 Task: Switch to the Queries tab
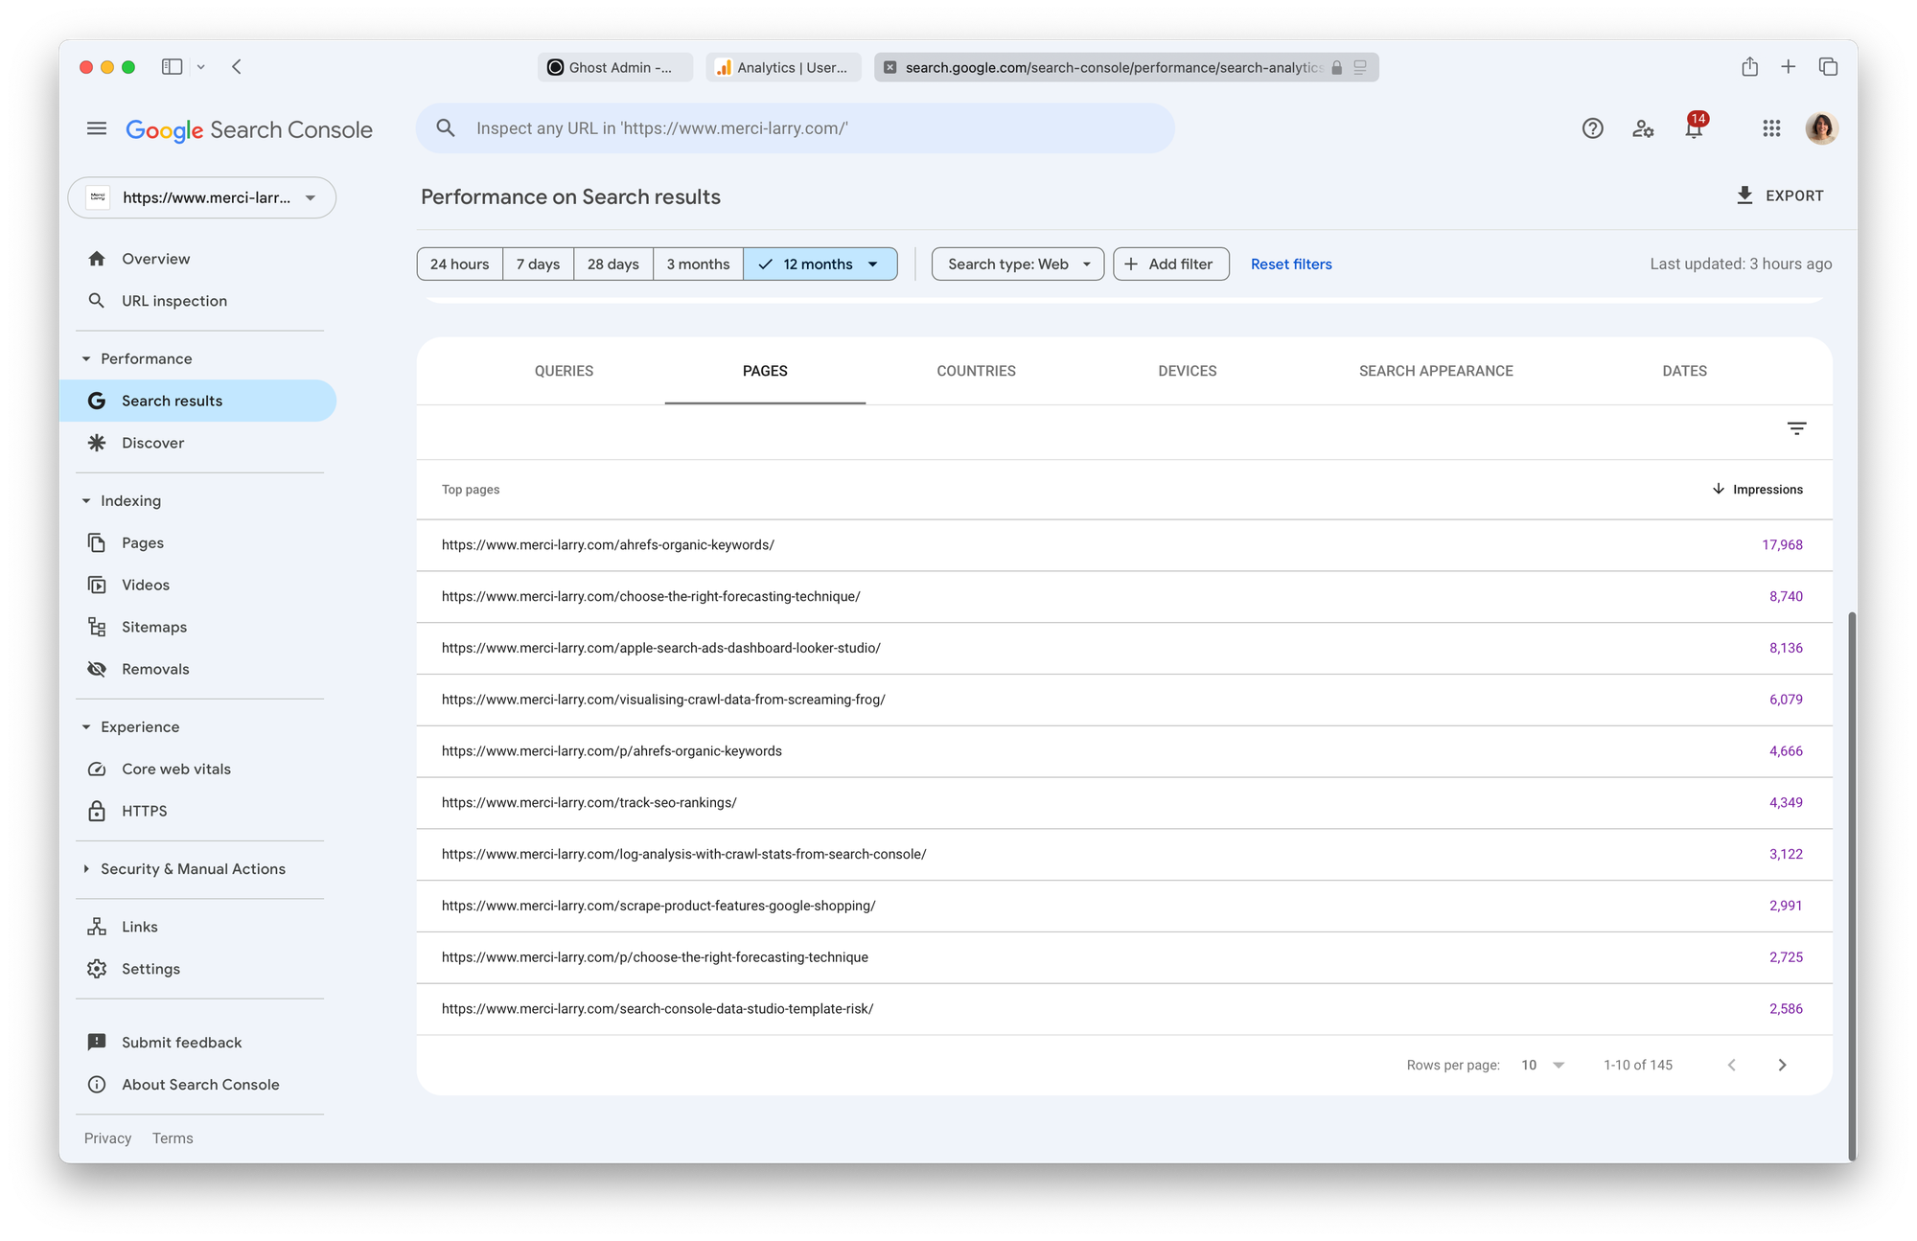click(564, 371)
